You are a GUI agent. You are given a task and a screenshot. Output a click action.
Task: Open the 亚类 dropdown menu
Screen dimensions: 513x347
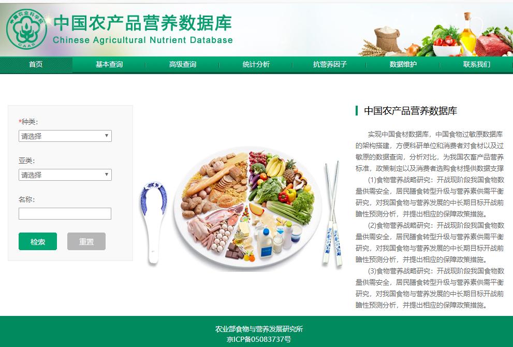(65, 175)
